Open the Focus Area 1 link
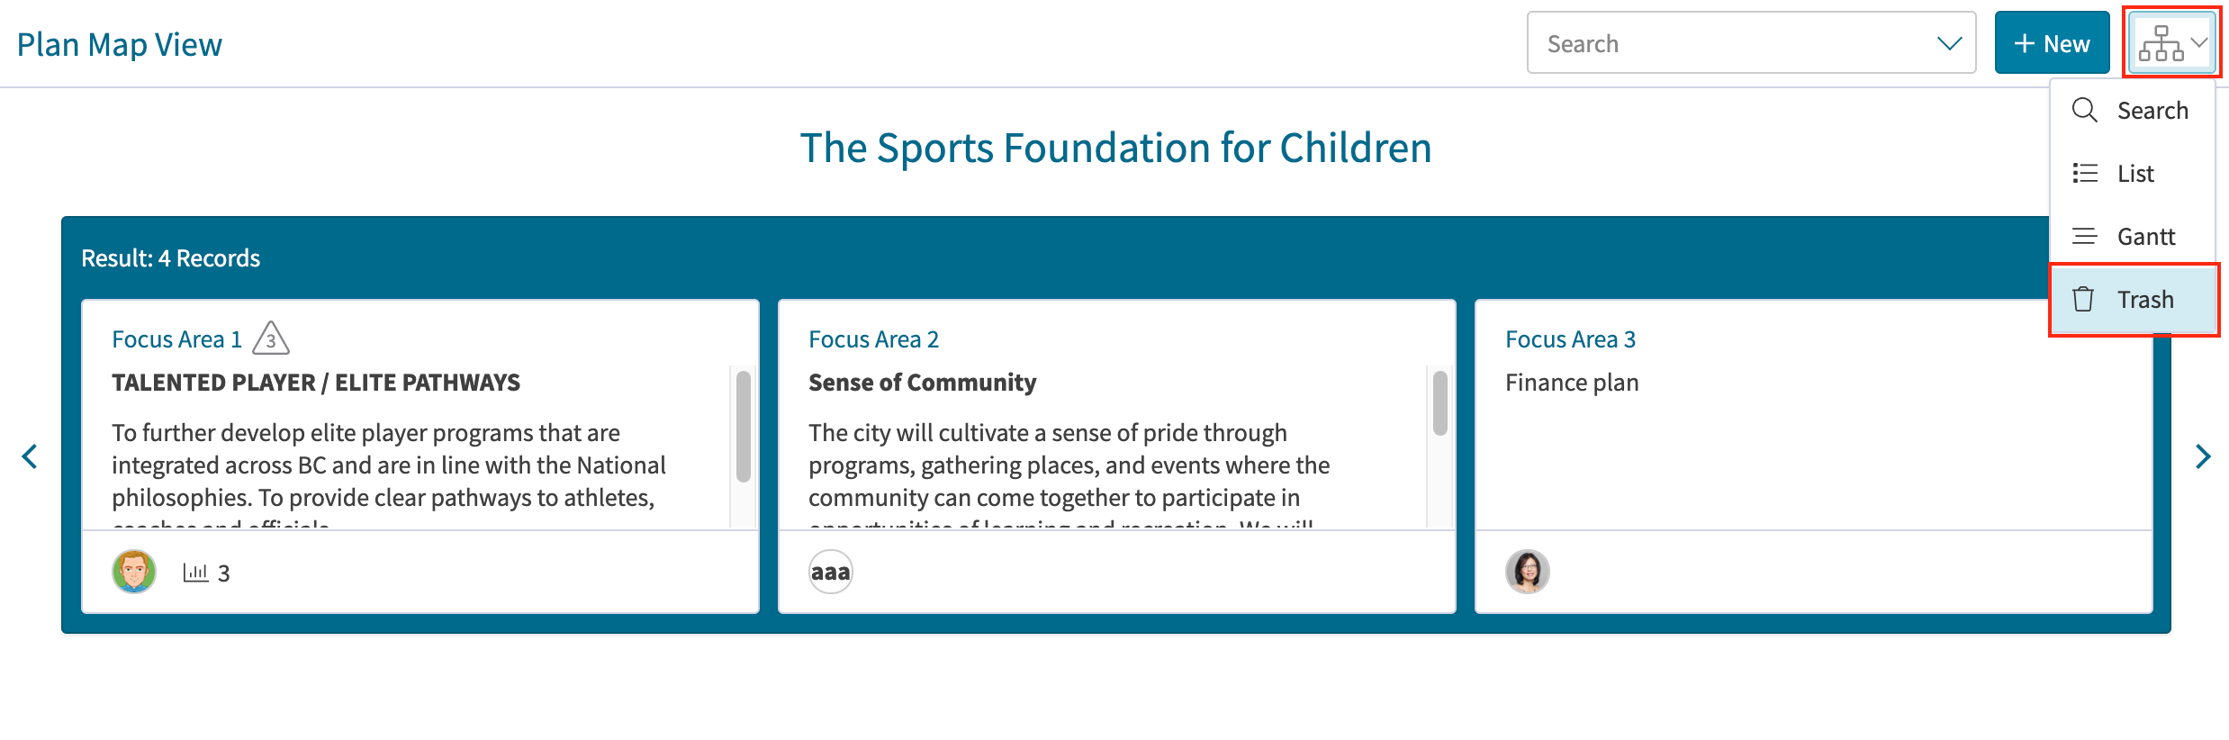The image size is (2229, 740). [x=177, y=339]
